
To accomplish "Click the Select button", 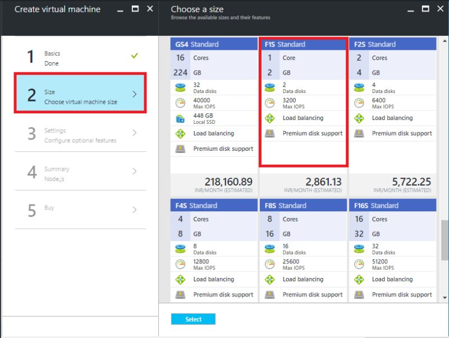I will coord(193,319).
